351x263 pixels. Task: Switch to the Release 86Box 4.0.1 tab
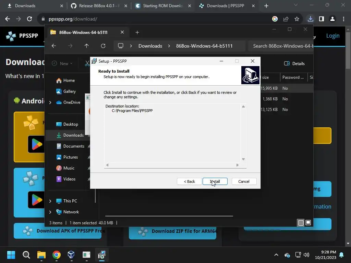pyautogui.click(x=98, y=6)
